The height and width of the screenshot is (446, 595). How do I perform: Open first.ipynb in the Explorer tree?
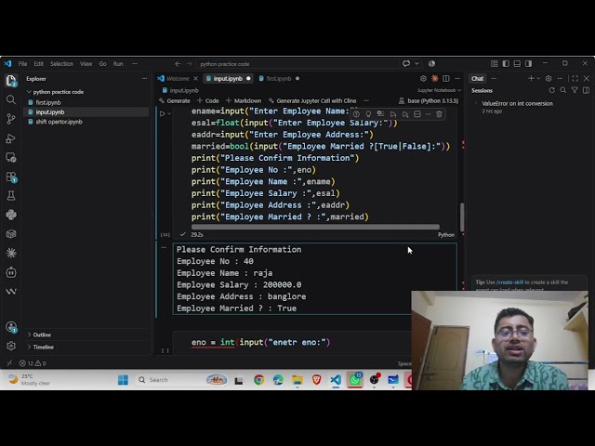(x=48, y=102)
